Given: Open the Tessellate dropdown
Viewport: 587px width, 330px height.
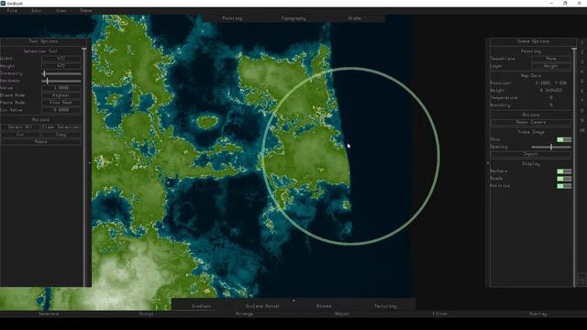Looking at the screenshot, I should 551,59.
